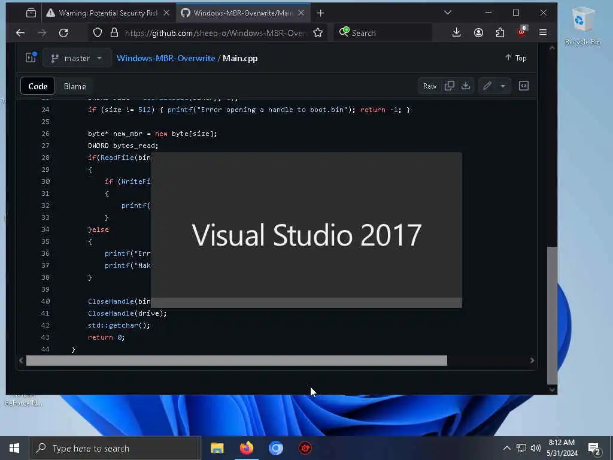Click the tracking protection shield icon
Image resolution: width=613 pixels, height=460 pixels.
(98, 33)
